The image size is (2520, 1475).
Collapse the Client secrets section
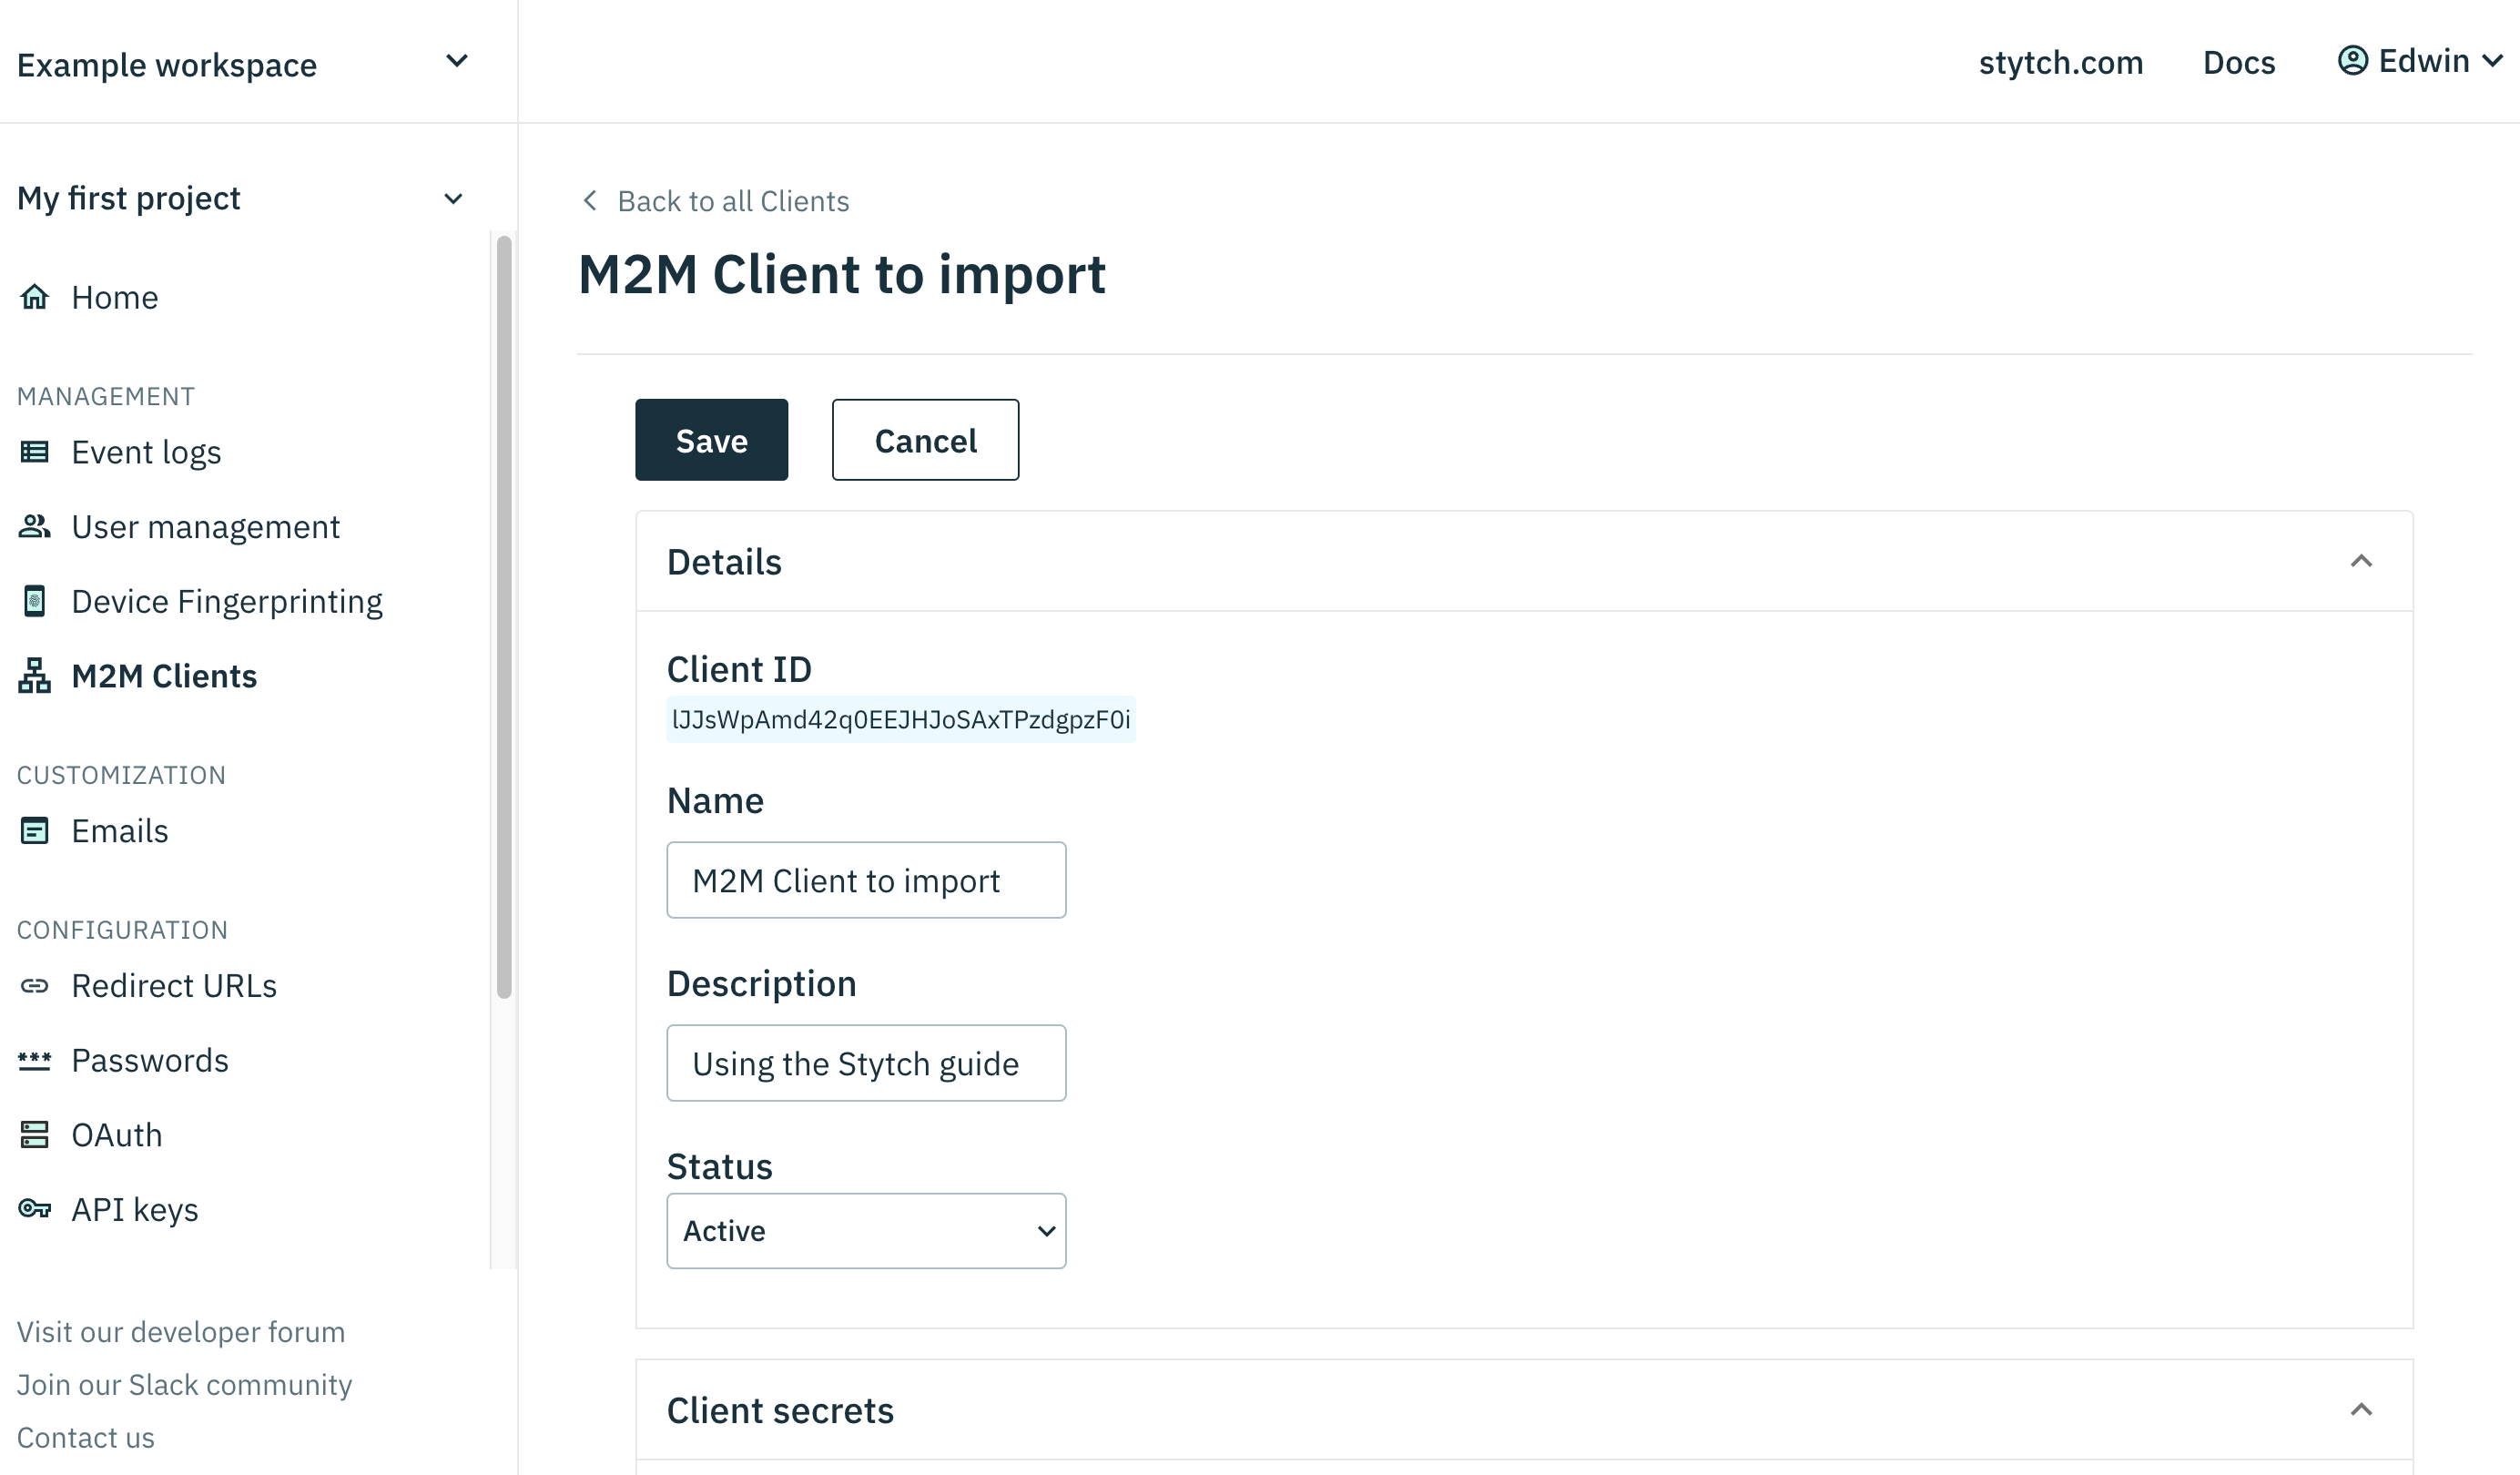(2361, 1410)
